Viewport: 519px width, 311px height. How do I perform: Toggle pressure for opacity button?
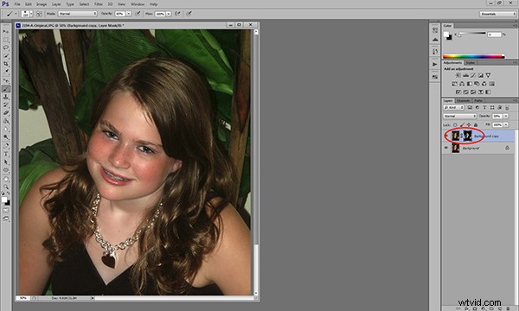tap(138, 14)
